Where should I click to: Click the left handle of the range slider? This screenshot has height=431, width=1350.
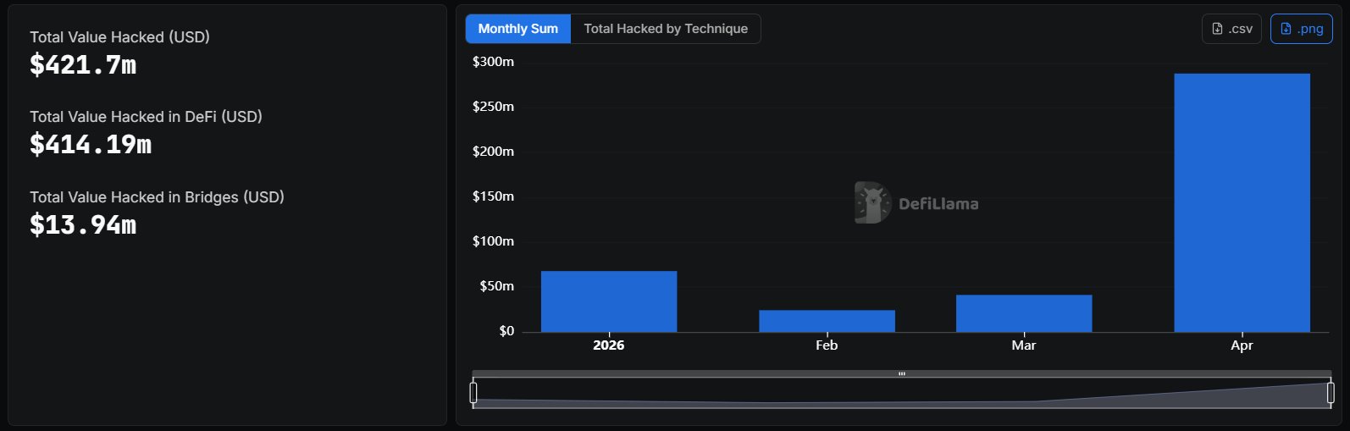[x=473, y=392]
